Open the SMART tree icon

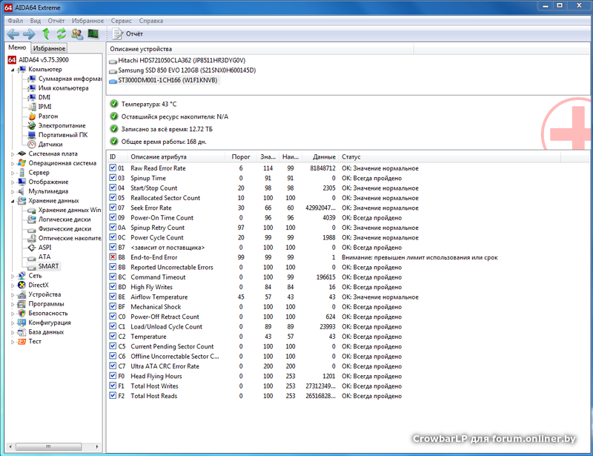[x=32, y=267]
